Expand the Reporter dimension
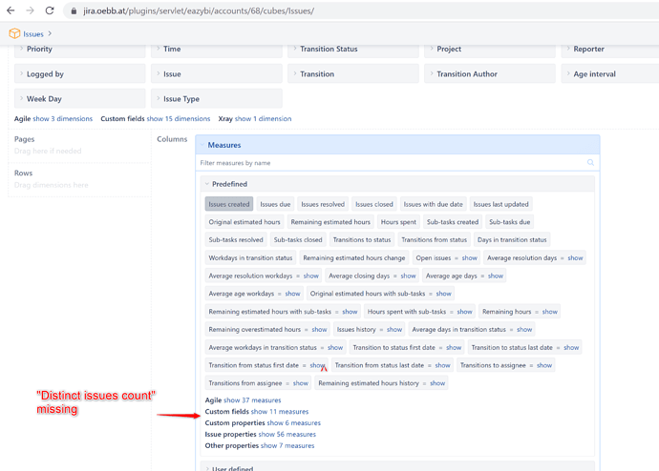Viewport: 659px width, 471px height. tap(610, 49)
